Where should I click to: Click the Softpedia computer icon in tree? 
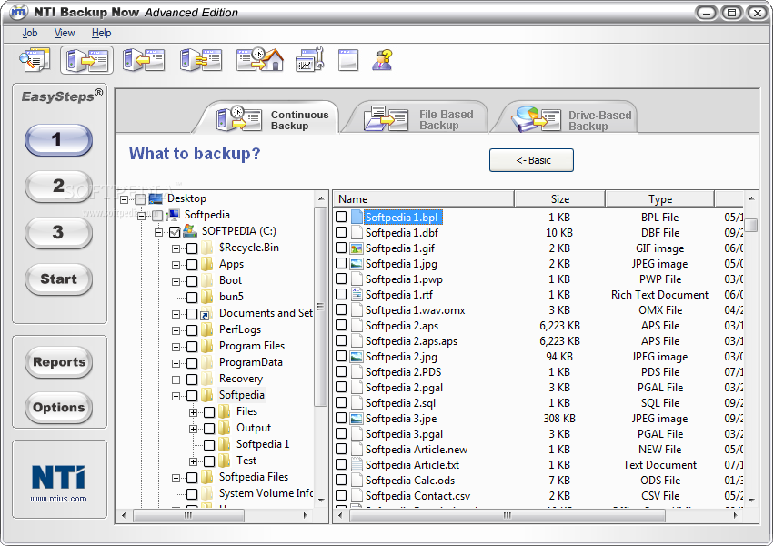tap(173, 215)
